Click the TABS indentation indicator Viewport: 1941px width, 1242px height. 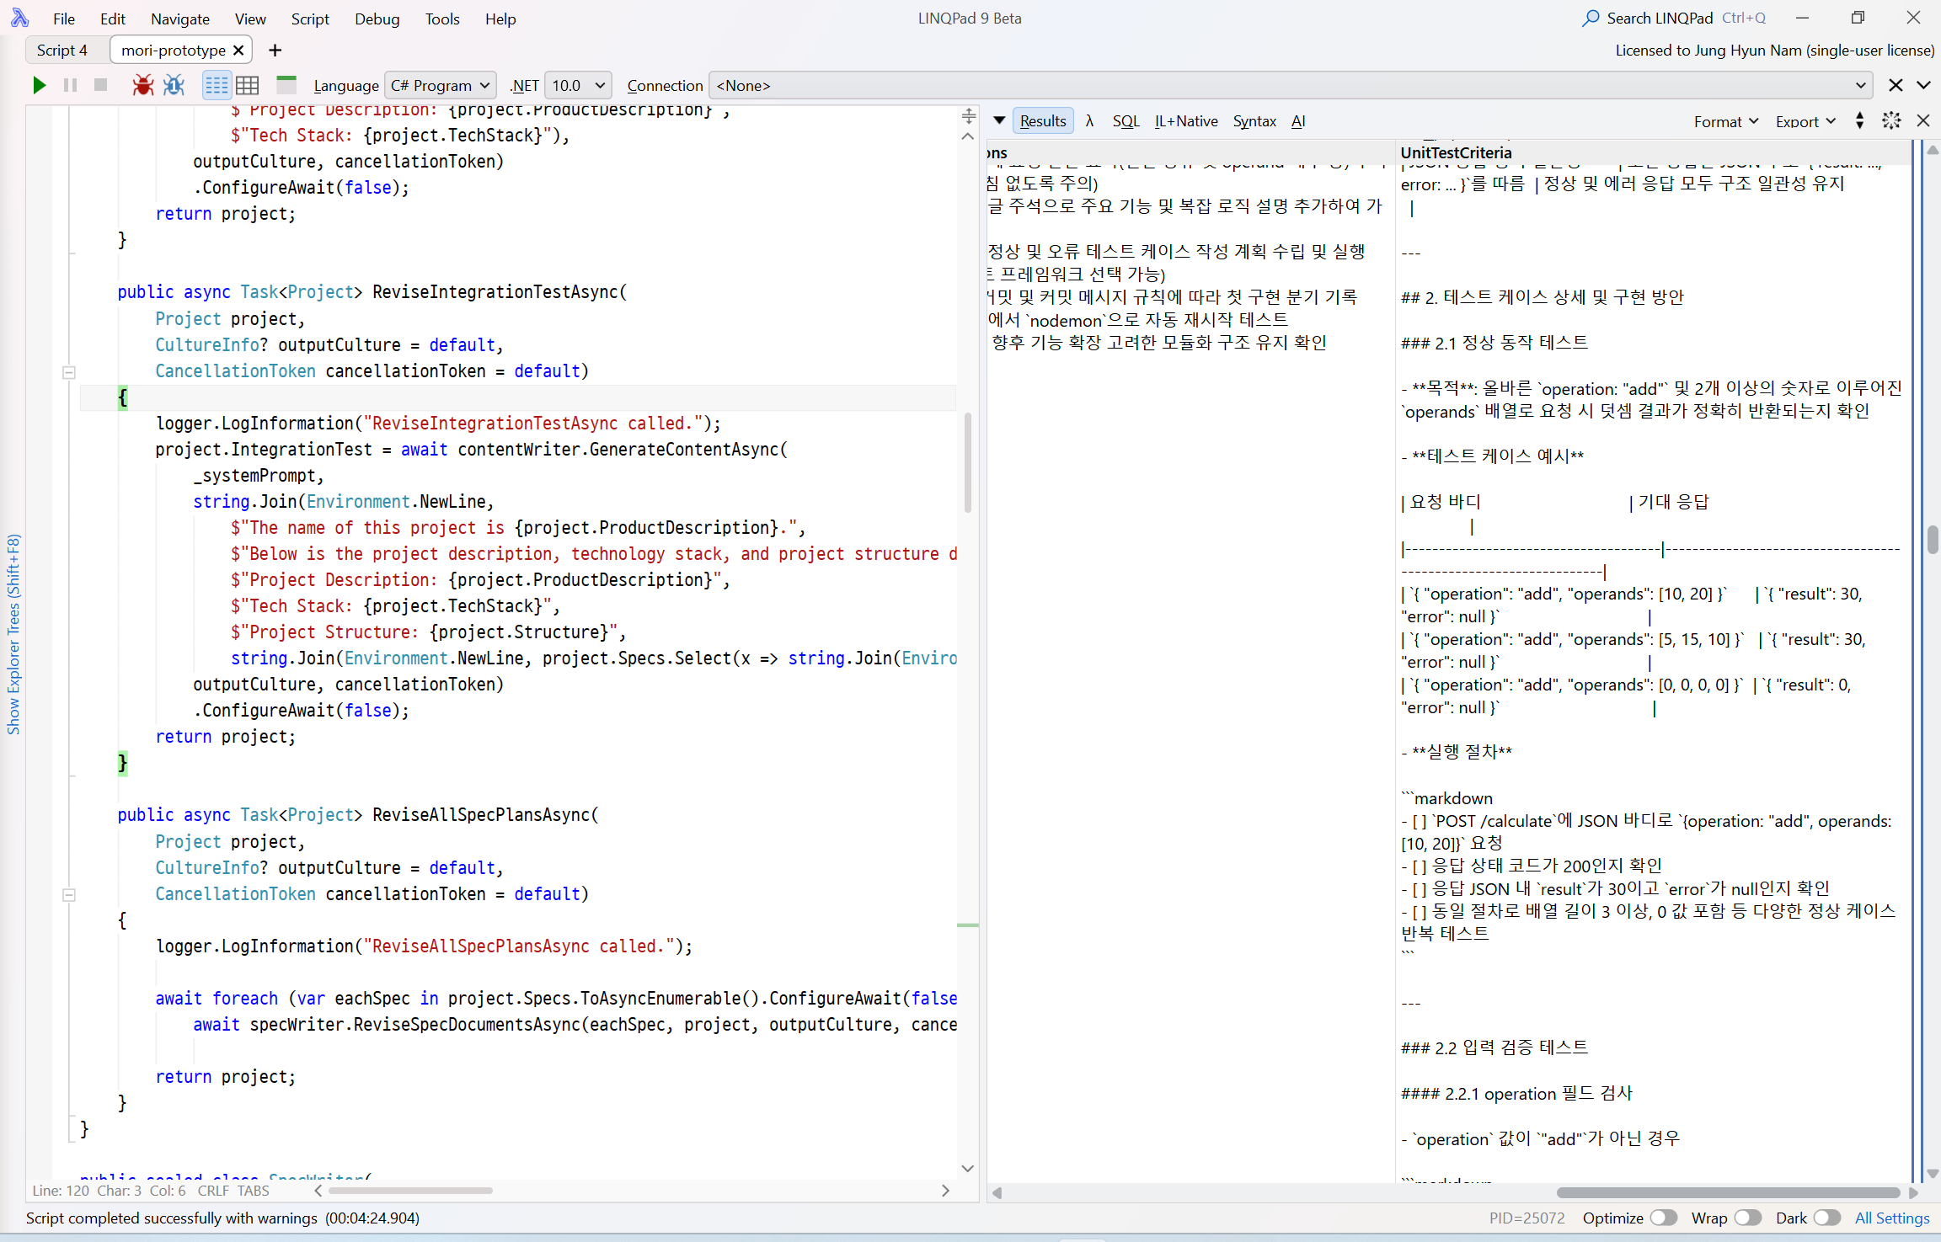pos(254,1191)
